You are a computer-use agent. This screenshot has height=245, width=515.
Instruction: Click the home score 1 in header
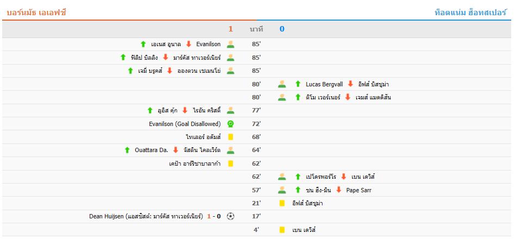click(x=231, y=29)
